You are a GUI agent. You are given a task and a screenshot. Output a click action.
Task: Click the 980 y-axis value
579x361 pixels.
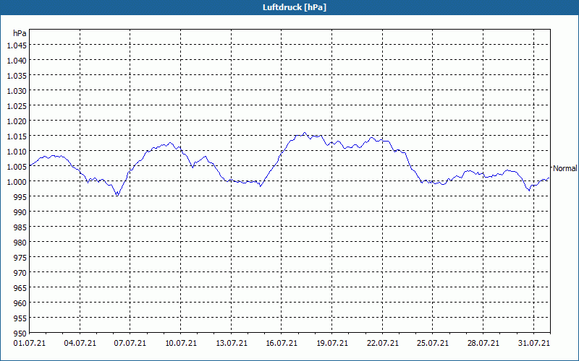click(x=20, y=243)
